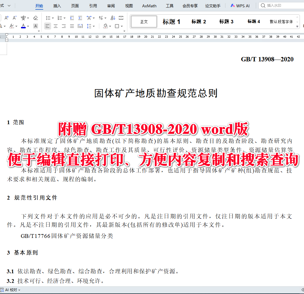Click AI 校对 in status bar
This screenshot has height=294, width=304.
point(11,290)
